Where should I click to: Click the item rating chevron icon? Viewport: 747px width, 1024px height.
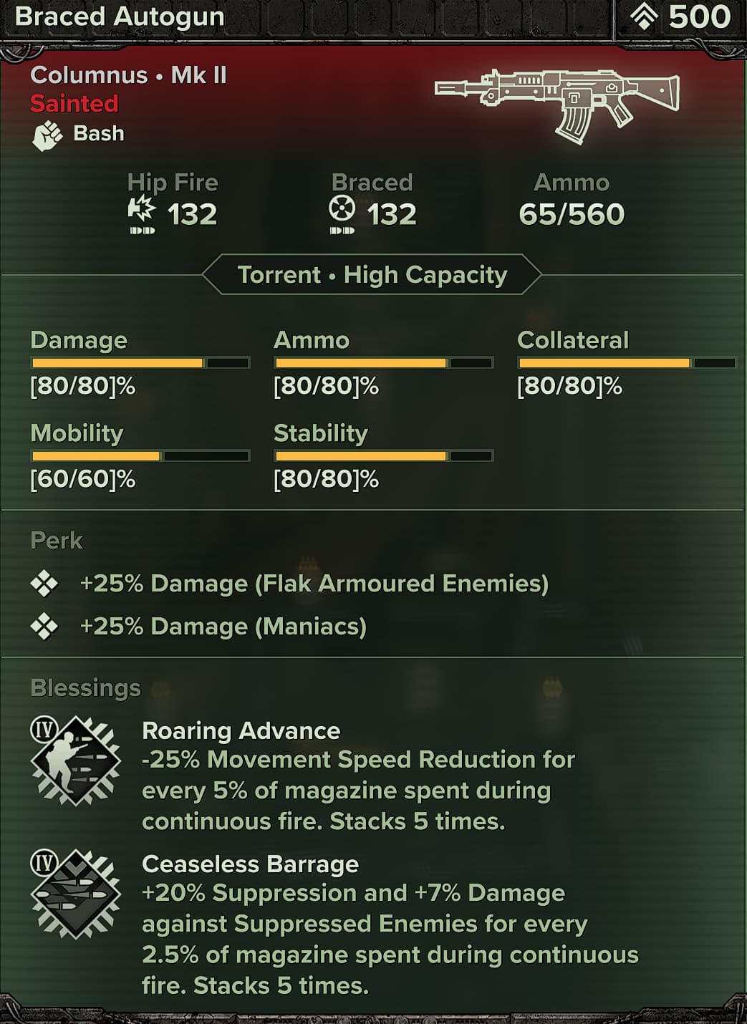click(644, 16)
